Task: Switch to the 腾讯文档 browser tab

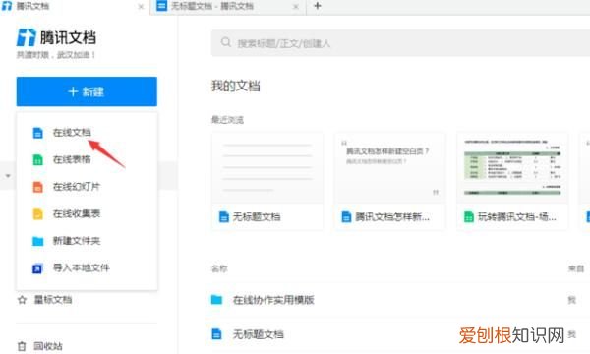Action: [75, 7]
